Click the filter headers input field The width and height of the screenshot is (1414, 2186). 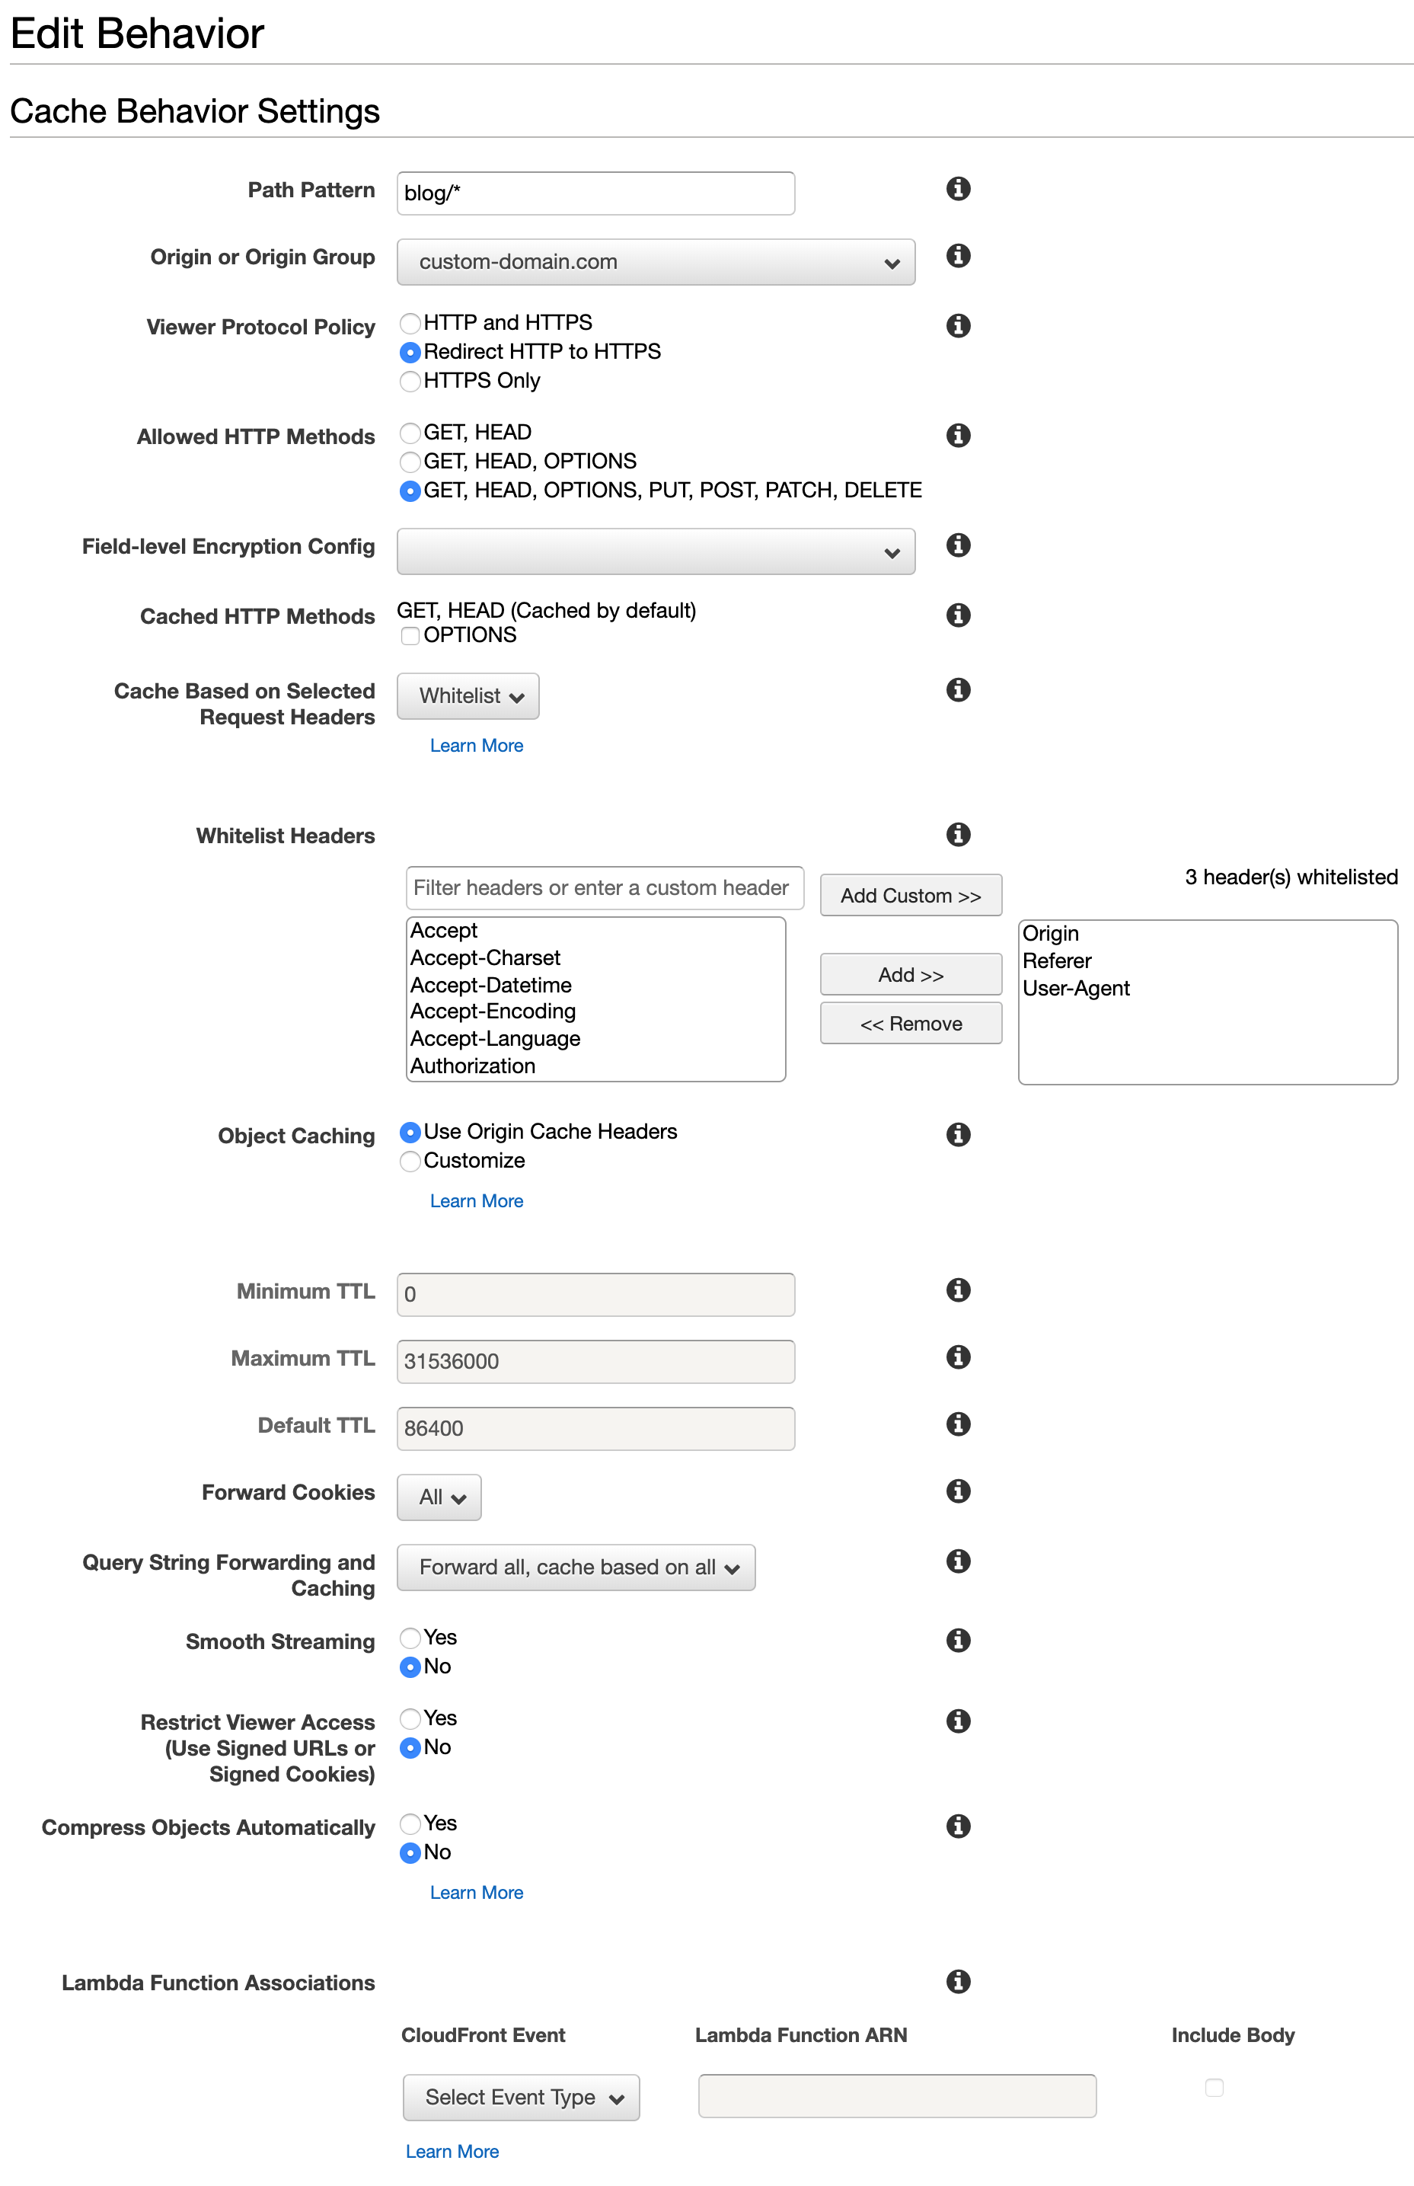604,888
